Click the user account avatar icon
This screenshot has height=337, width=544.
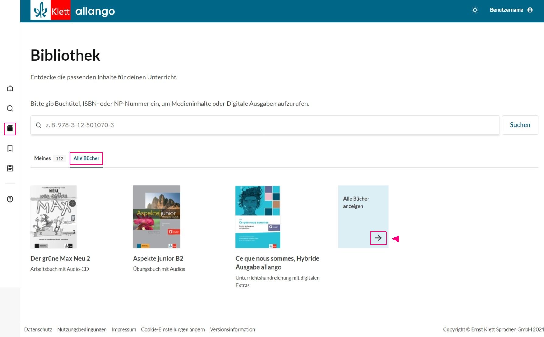pos(530,10)
